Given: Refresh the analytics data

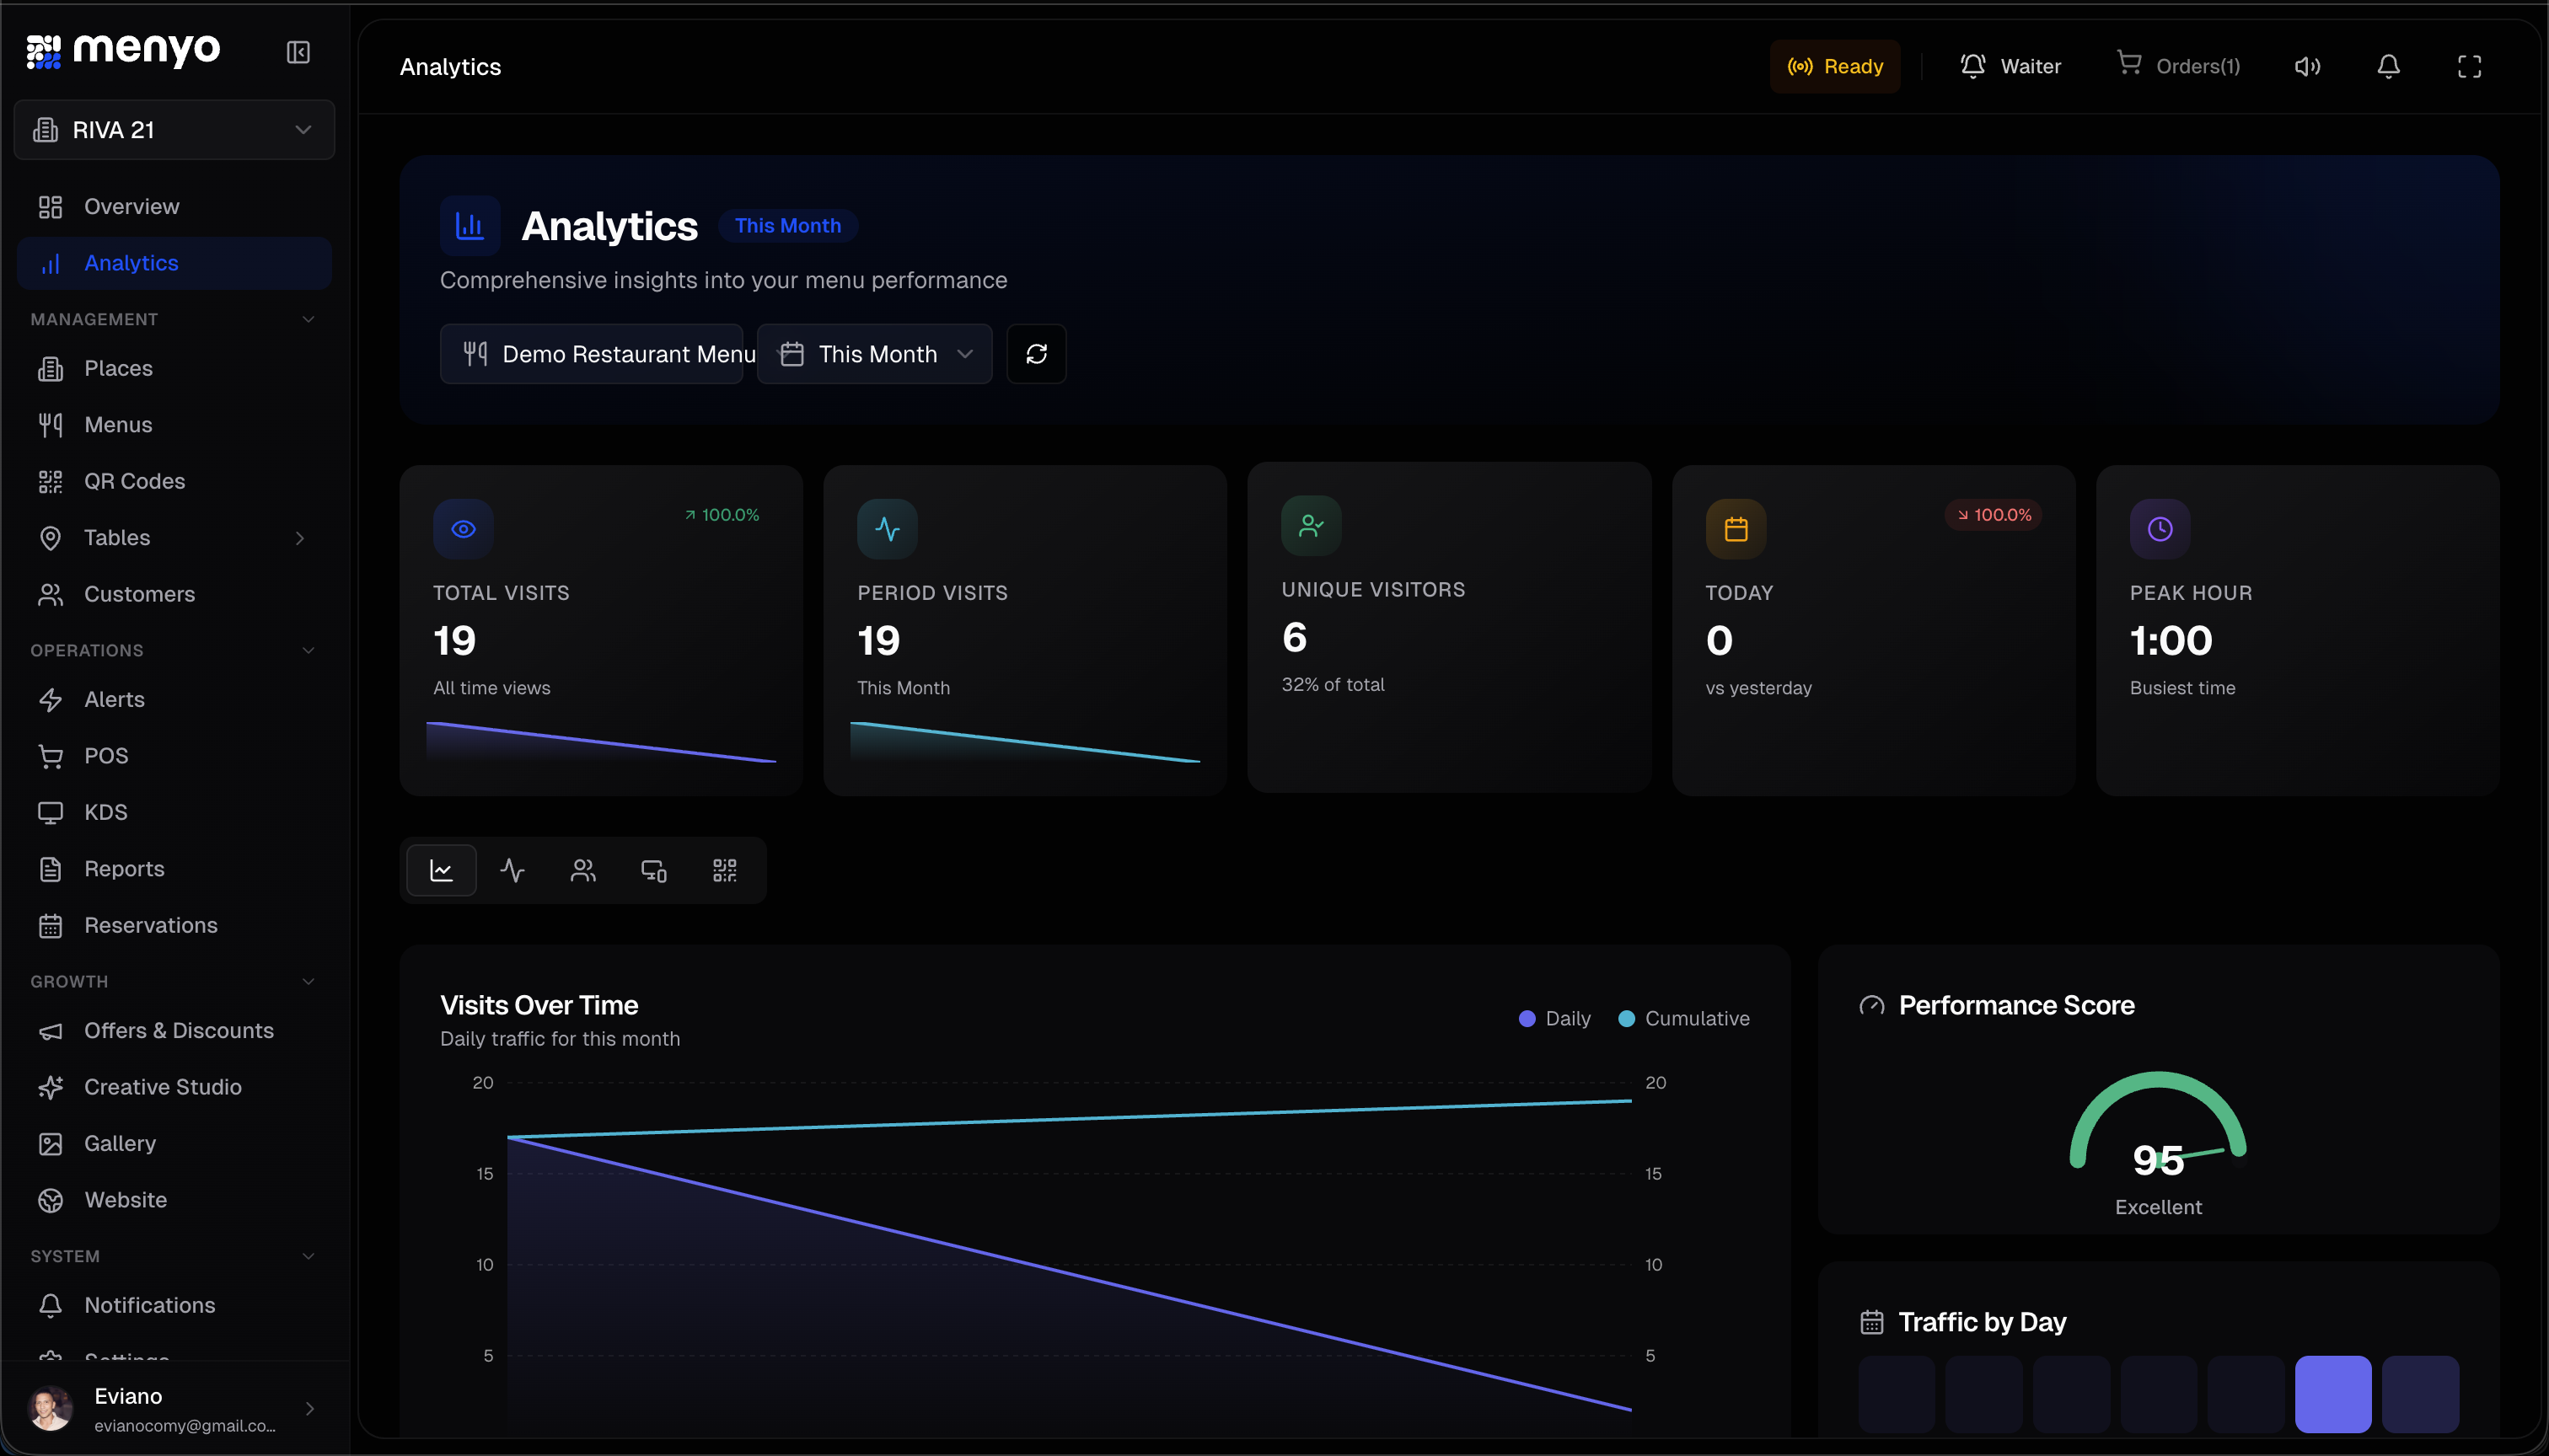Looking at the screenshot, I should 1037,353.
